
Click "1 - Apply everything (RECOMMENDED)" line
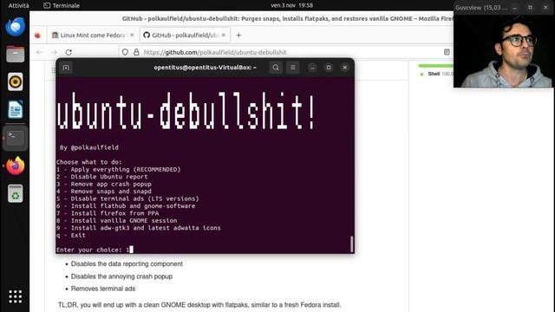(x=118, y=170)
